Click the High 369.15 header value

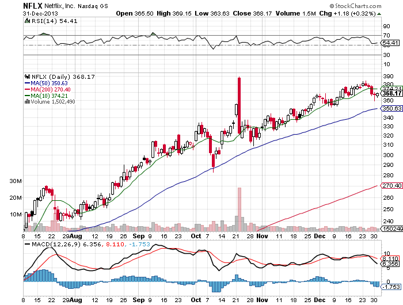tap(174, 13)
